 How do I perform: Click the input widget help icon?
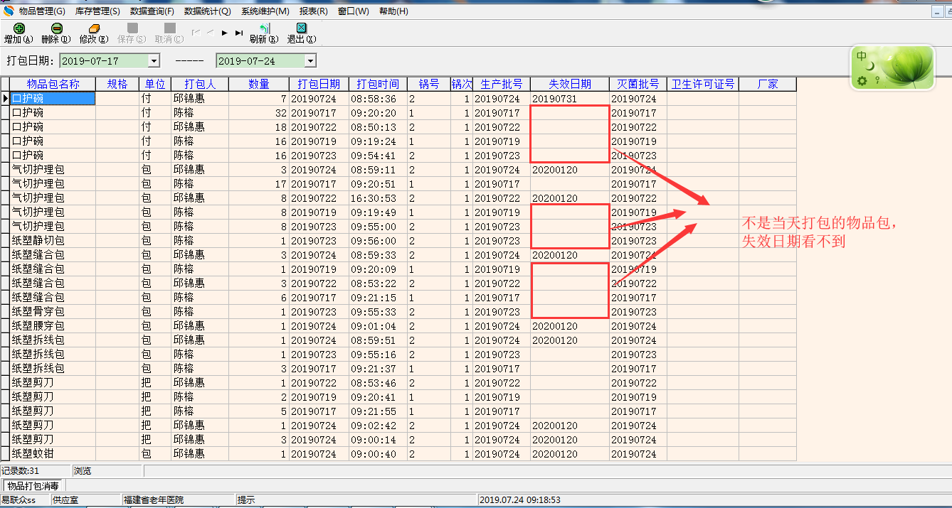point(877,80)
